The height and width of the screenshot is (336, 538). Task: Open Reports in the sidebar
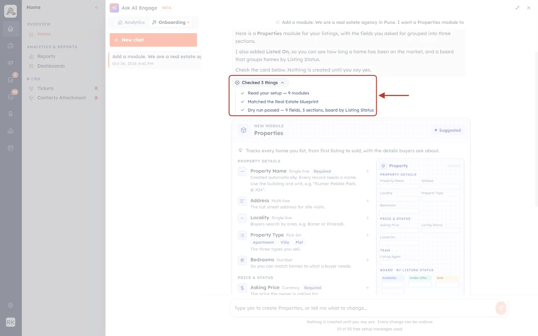point(46,56)
